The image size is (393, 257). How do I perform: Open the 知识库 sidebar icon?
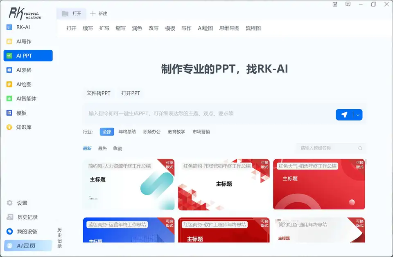(9, 127)
